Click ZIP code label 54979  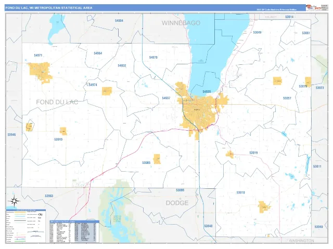click(153, 58)
